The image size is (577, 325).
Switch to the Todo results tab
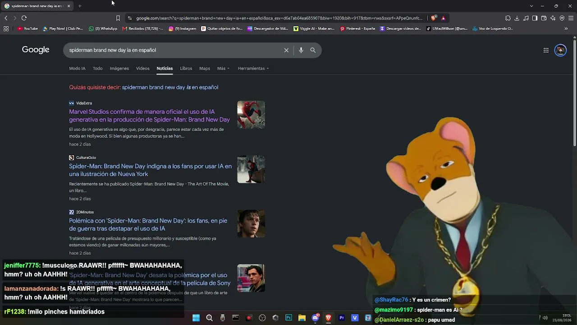98,69
